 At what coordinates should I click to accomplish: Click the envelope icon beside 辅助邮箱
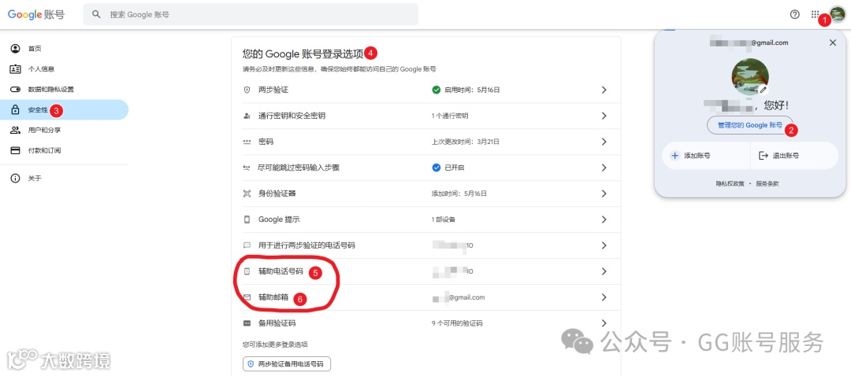pyautogui.click(x=247, y=297)
